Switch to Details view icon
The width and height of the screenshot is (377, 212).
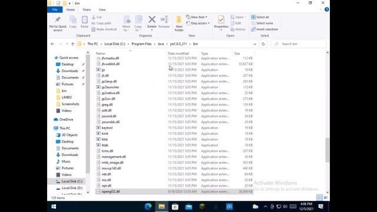[319, 198]
